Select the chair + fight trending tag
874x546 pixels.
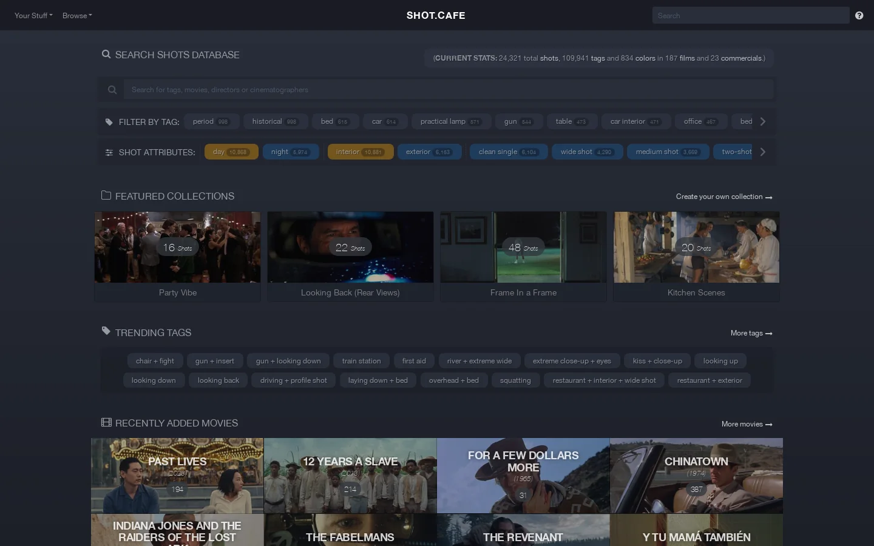tap(155, 361)
